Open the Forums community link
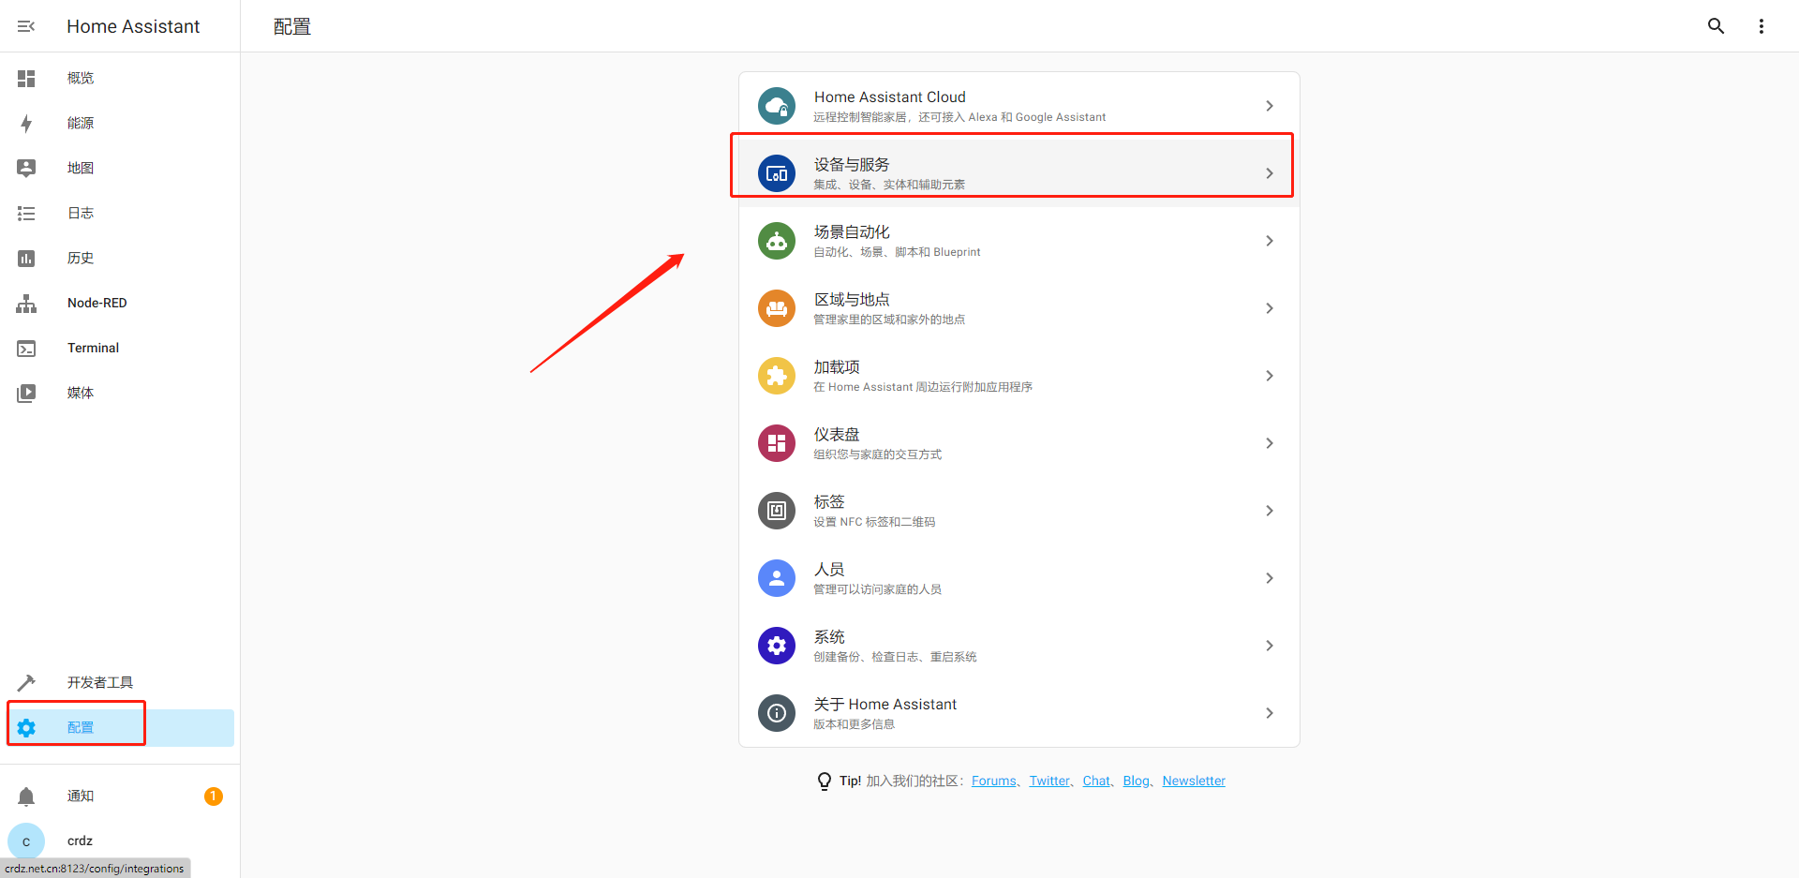 993,781
